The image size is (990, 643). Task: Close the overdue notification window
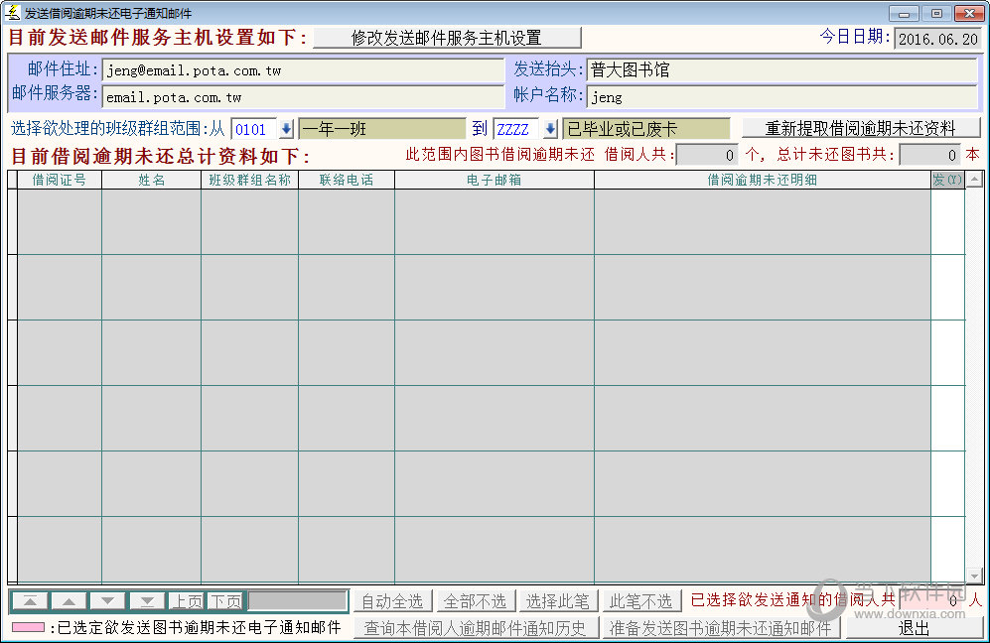969,13
